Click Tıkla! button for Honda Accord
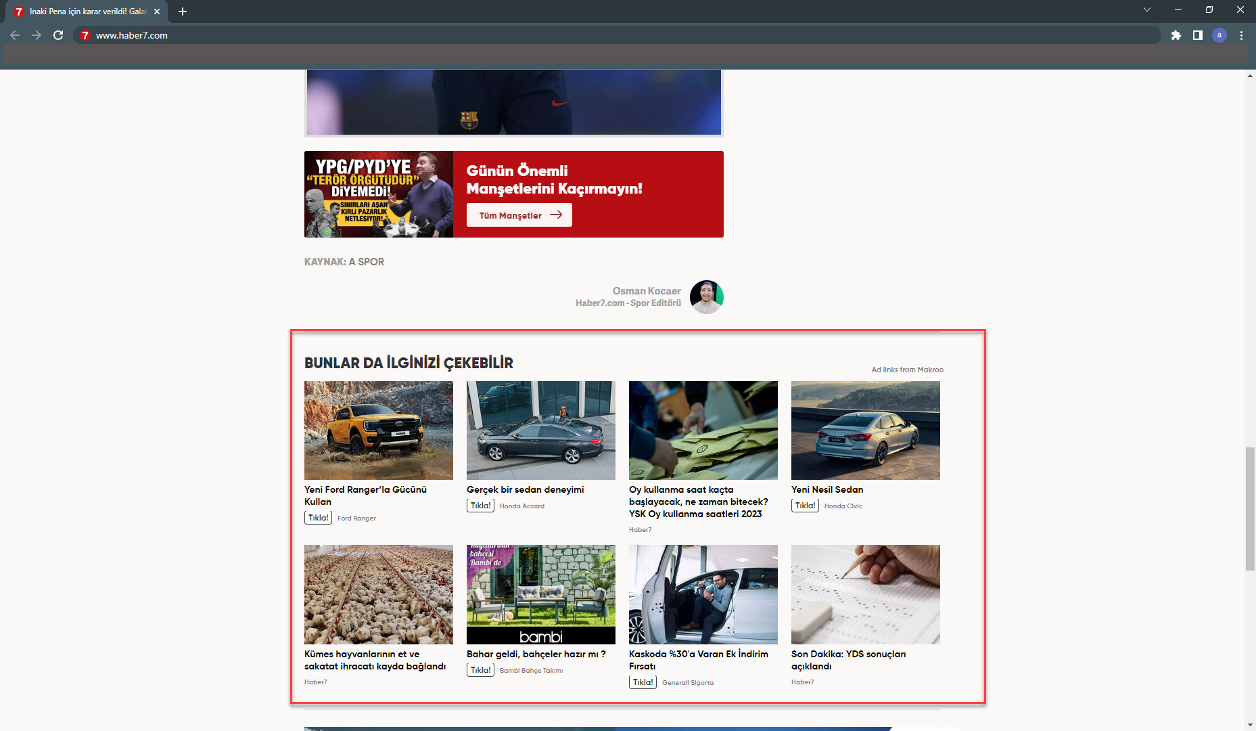This screenshot has width=1256, height=731. [480, 506]
